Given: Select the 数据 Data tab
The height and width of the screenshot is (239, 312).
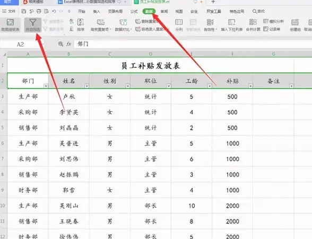Looking at the screenshot, I should [149, 11].
